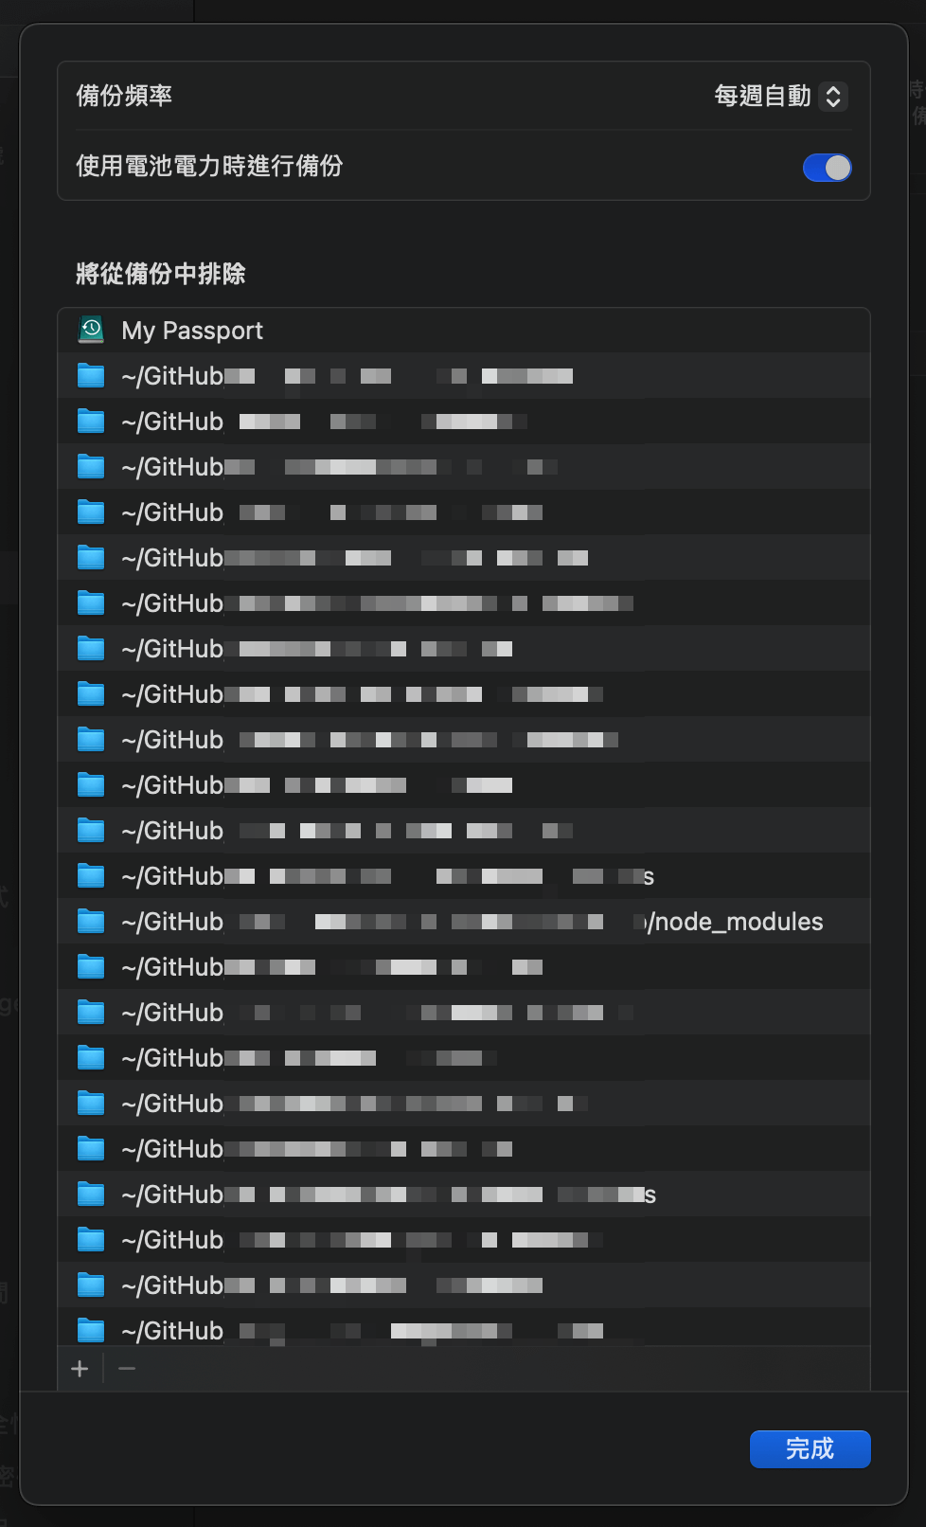Click the folder icon of the partially hidden last row

(x=91, y=1330)
